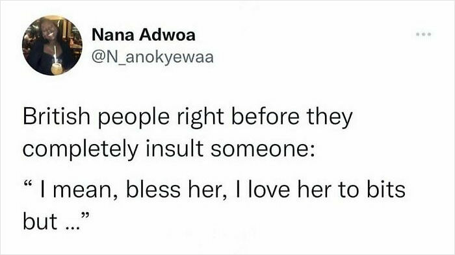This screenshot has width=455, height=255.
Task: Open the Nana Adwoa display name link
Action: point(144,35)
